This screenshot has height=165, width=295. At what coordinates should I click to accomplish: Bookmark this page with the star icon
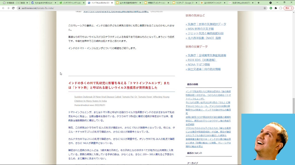(x=265, y=8)
